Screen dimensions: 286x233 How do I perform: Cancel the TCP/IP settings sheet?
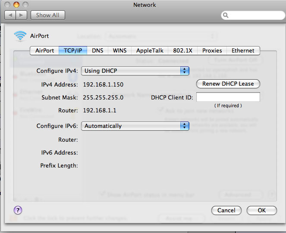(226, 211)
